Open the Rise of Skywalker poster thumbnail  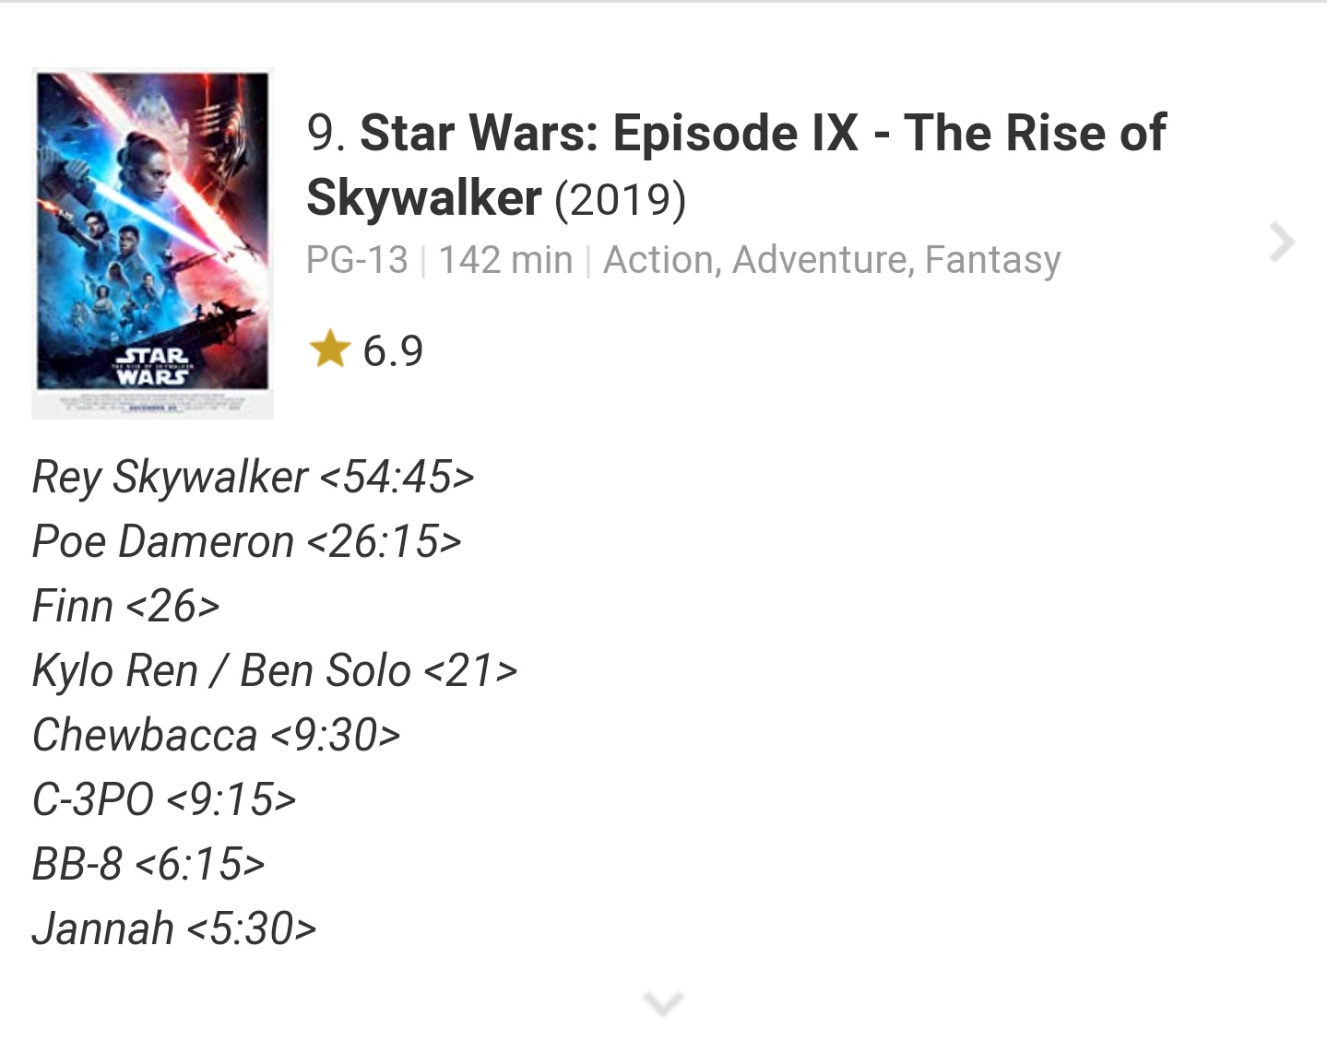click(152, 243)
